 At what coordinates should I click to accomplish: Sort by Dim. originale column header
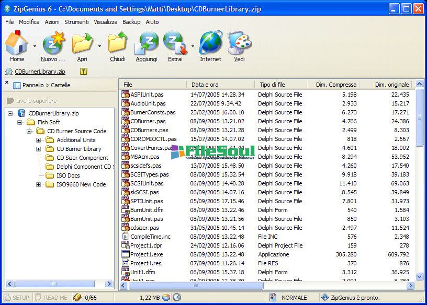click(386, 85)
